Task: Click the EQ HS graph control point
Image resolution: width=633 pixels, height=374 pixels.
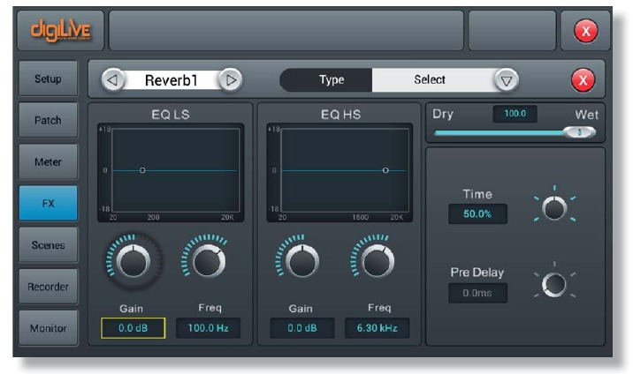Action: (385, 170)
